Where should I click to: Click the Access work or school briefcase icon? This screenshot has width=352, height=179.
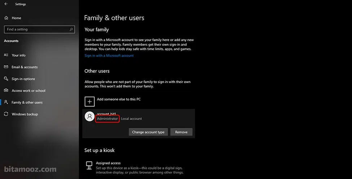6,91
